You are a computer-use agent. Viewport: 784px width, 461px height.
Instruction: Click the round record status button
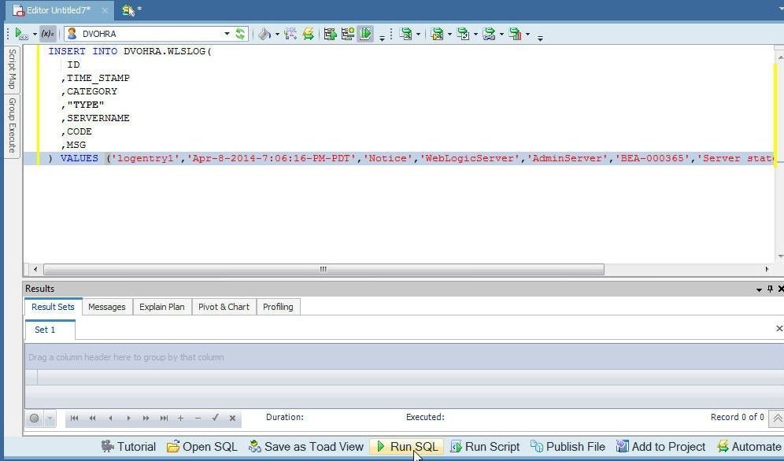[35, 418]
